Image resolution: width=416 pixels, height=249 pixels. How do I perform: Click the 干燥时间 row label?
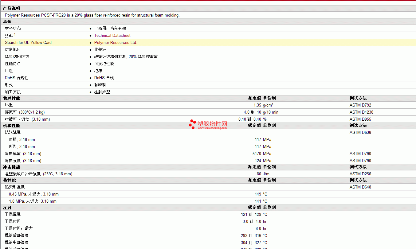[x=13, y=221]
